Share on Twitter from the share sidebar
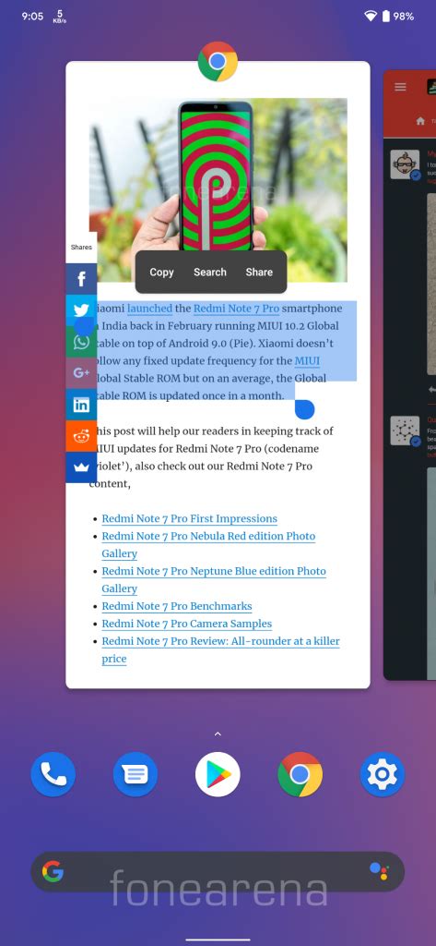The height and width of the screenshot is (946, 436). pos(81,310)
